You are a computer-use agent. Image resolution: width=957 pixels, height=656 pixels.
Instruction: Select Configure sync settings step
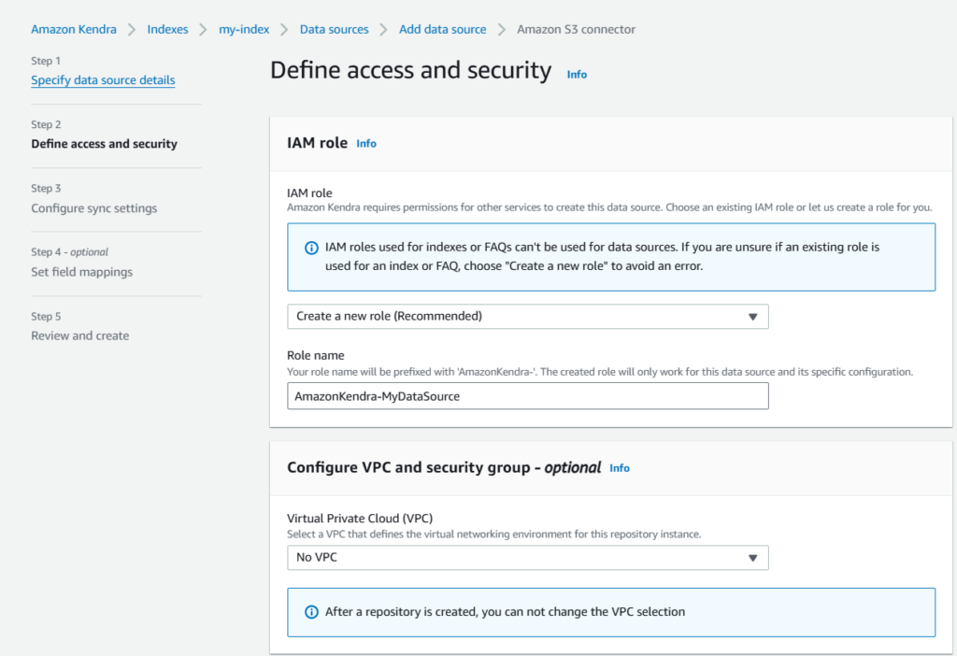(93, 208)
